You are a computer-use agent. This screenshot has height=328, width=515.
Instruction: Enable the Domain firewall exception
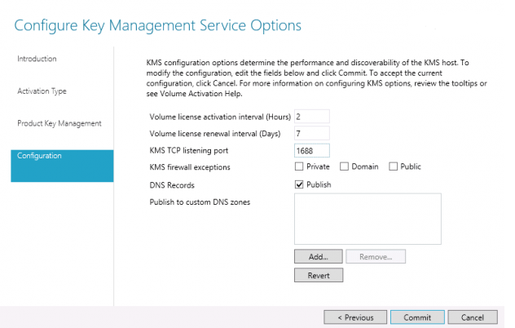(344, 167)
